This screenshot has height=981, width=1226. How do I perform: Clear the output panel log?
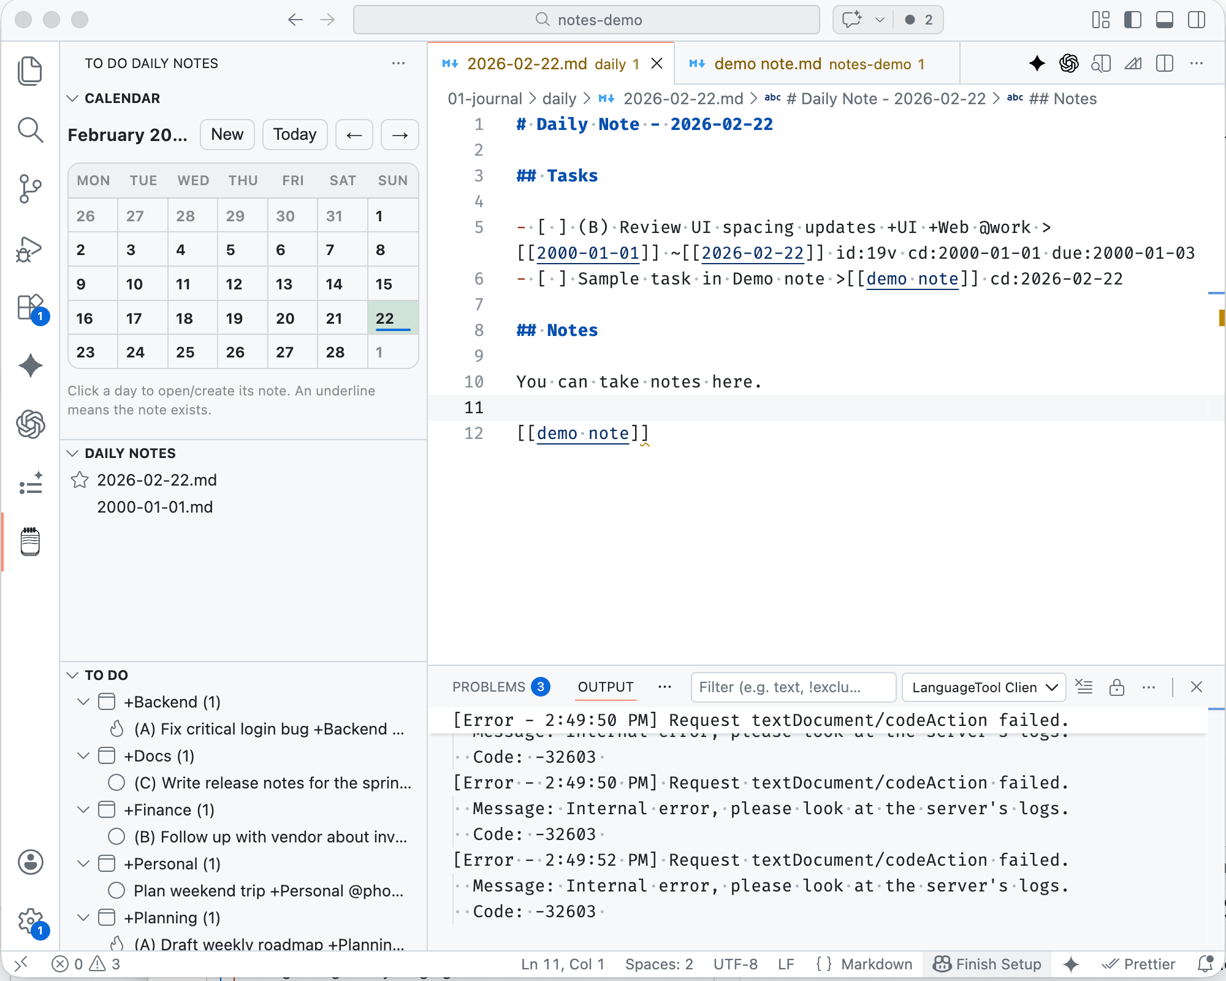click(x=1084, y=687)
